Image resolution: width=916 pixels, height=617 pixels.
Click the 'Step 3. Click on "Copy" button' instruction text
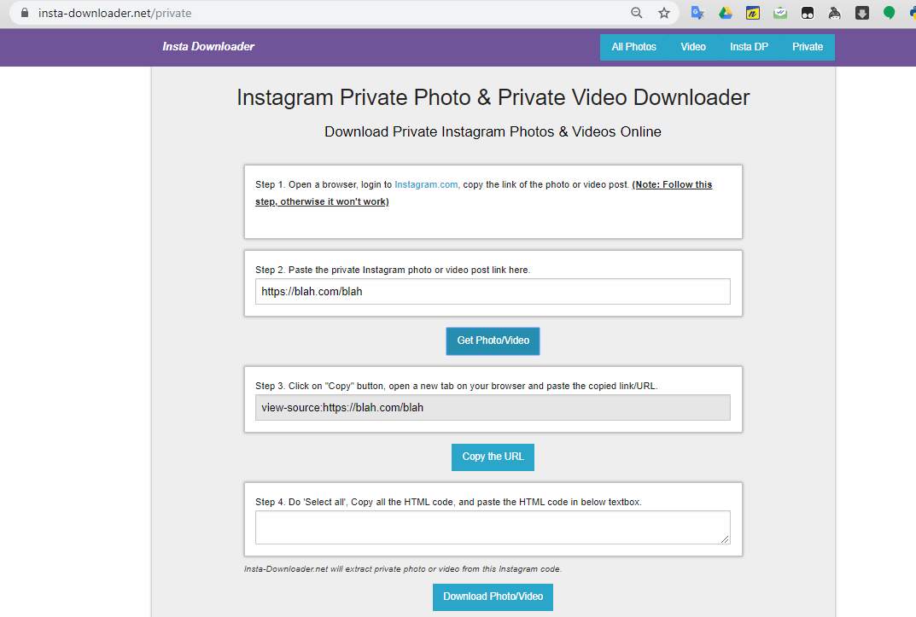(456, 386)
